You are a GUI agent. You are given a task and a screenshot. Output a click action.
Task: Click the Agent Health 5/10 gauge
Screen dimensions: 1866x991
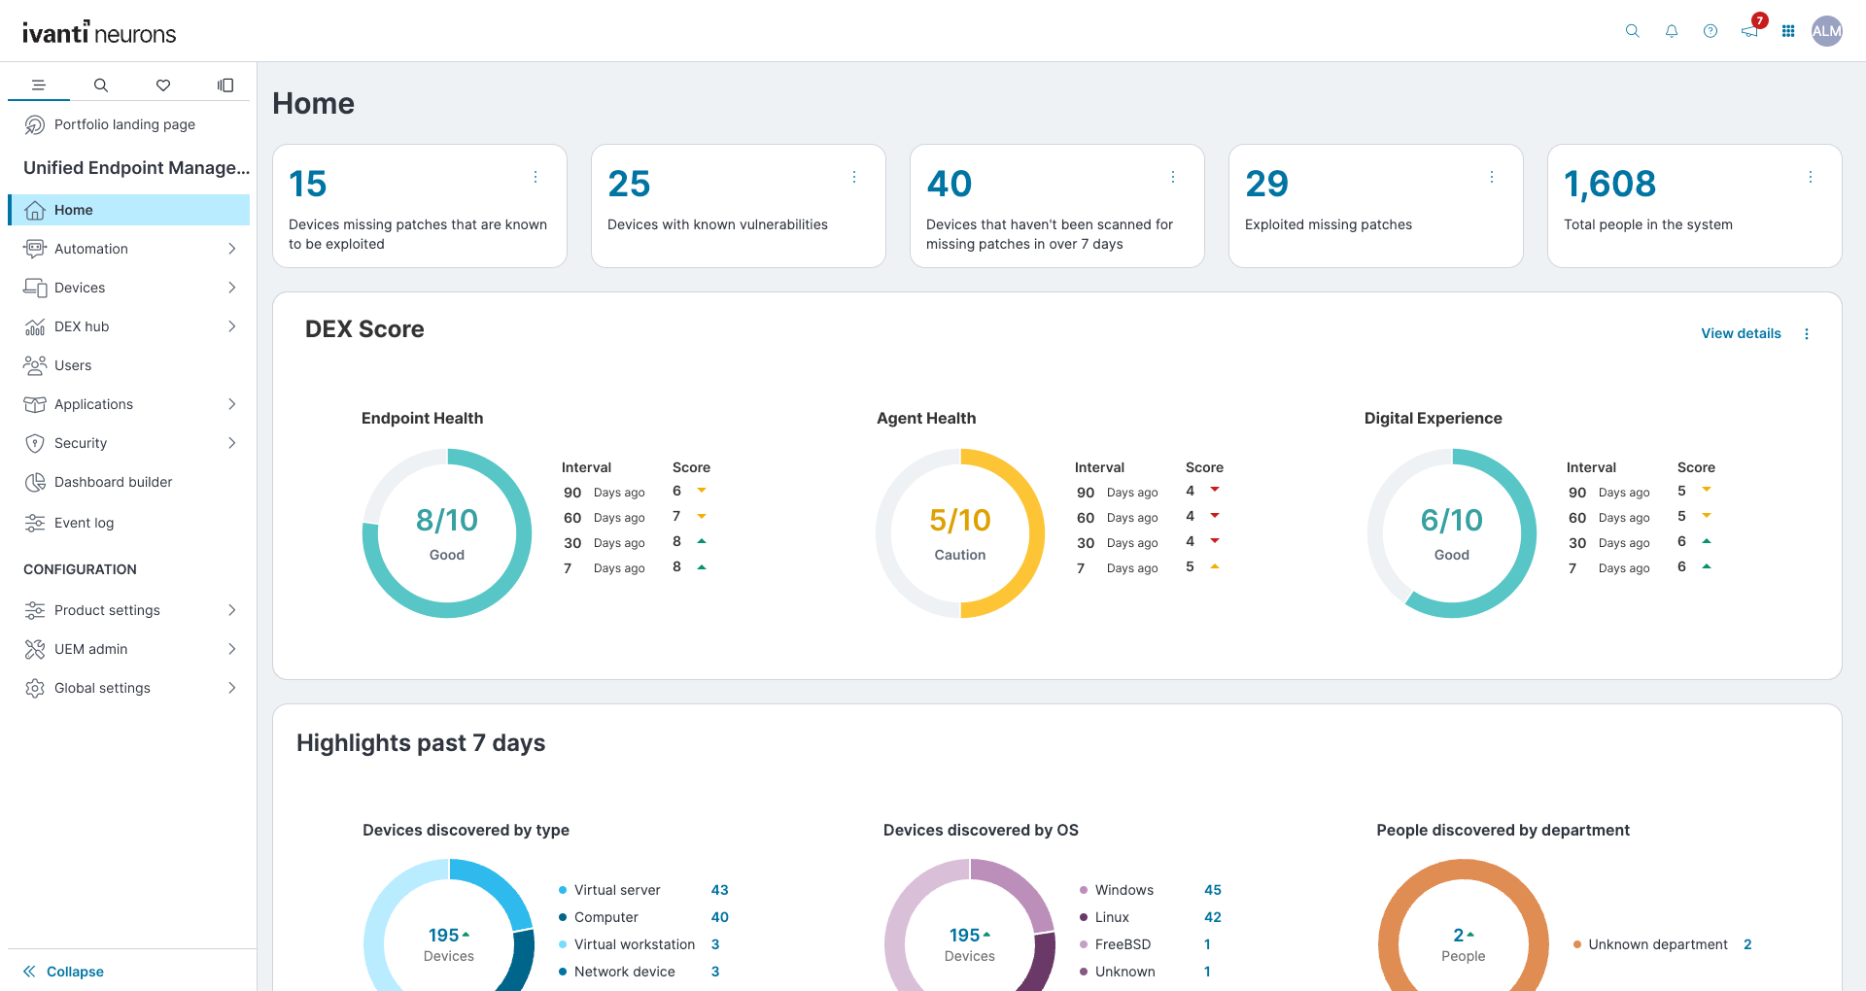pyautogui.click(x=960, y=532)
